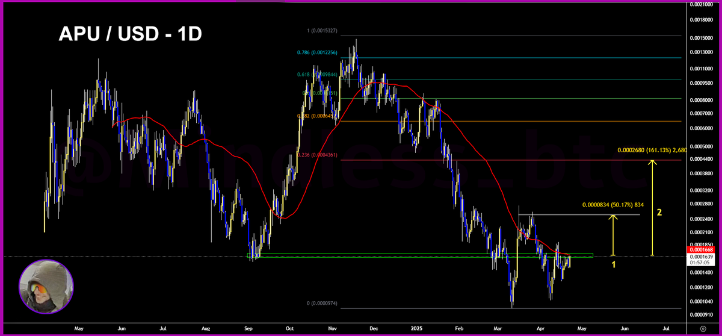Click the 2025 label on time axis
This screenshot has height=336, width=722.
point(417,329)
